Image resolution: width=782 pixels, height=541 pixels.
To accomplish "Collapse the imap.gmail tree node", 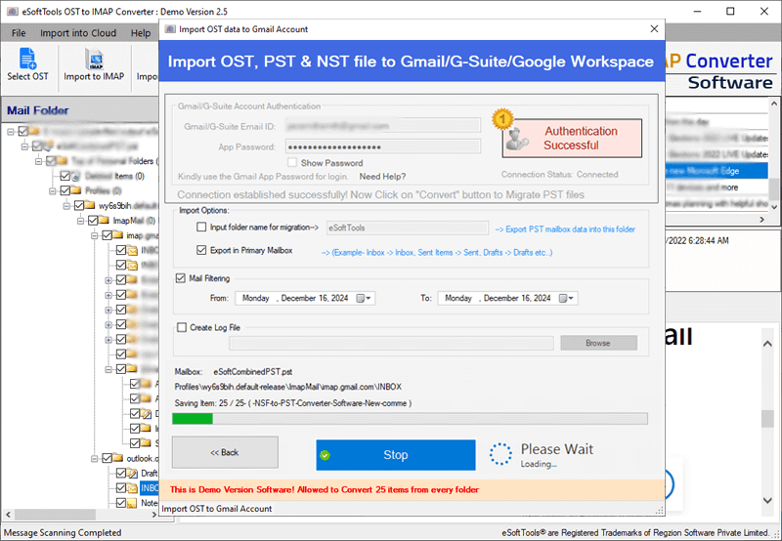I will pos(94,235).
